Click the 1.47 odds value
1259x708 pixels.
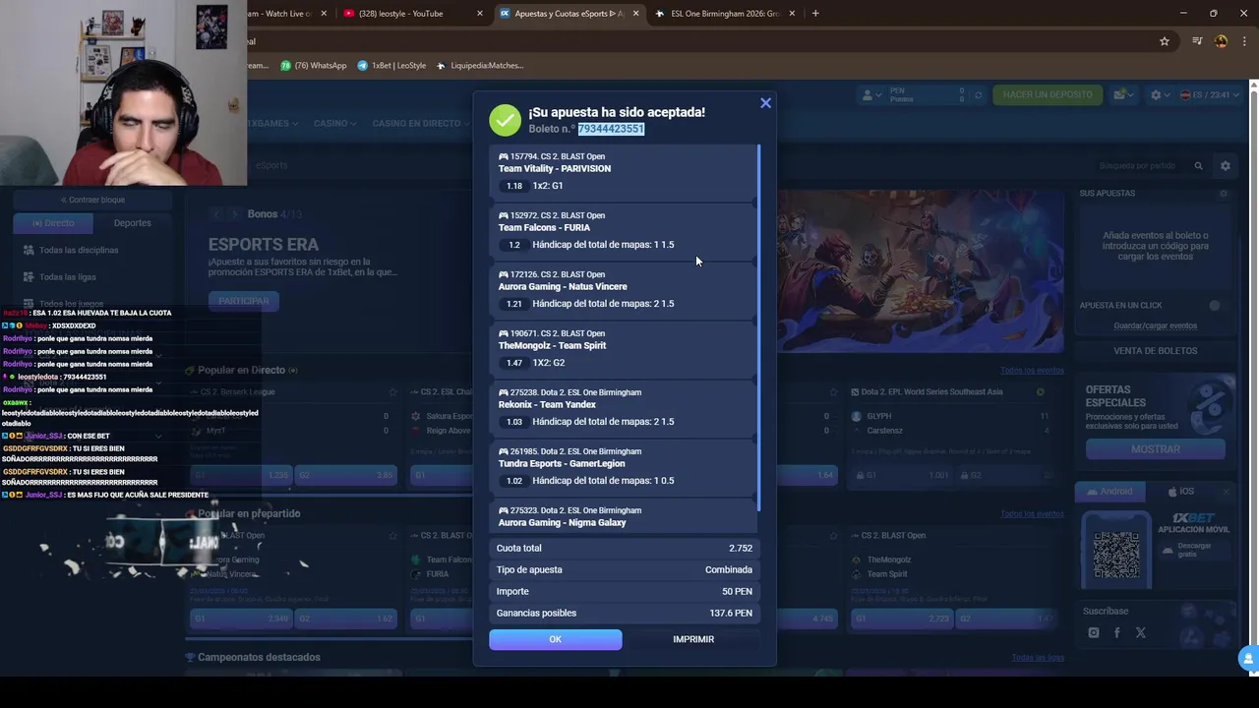[x=513, y=363]
